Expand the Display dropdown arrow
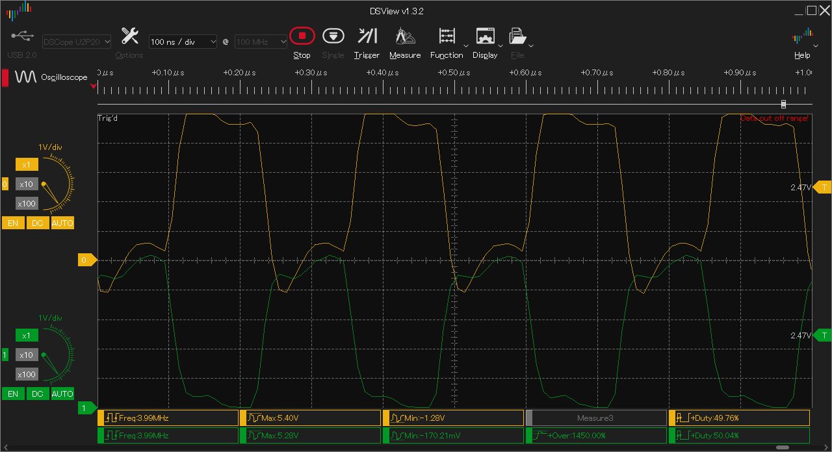This screenshot has height=452, width=832. point(500,45)
